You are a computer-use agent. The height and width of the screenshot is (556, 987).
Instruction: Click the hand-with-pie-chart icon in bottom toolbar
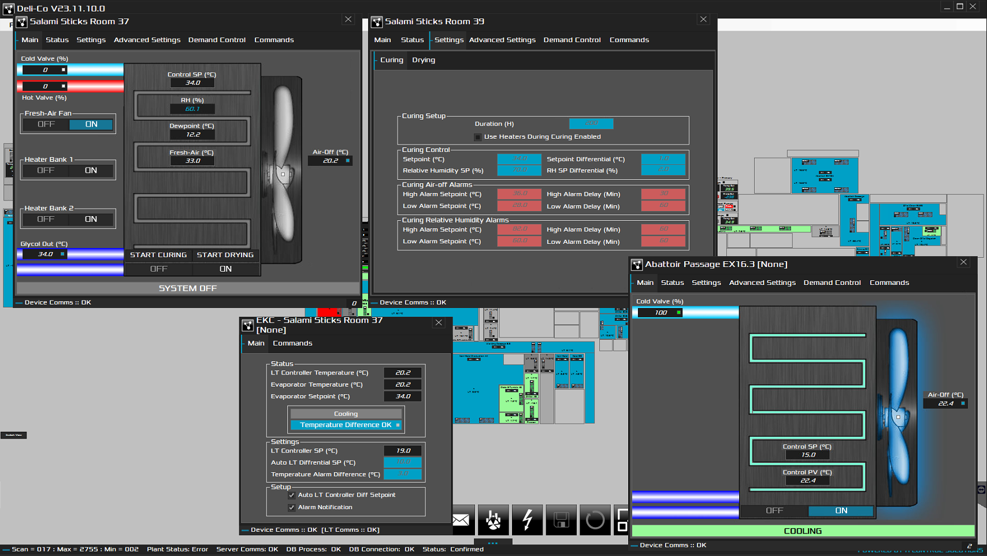click(x=493, y=520)
